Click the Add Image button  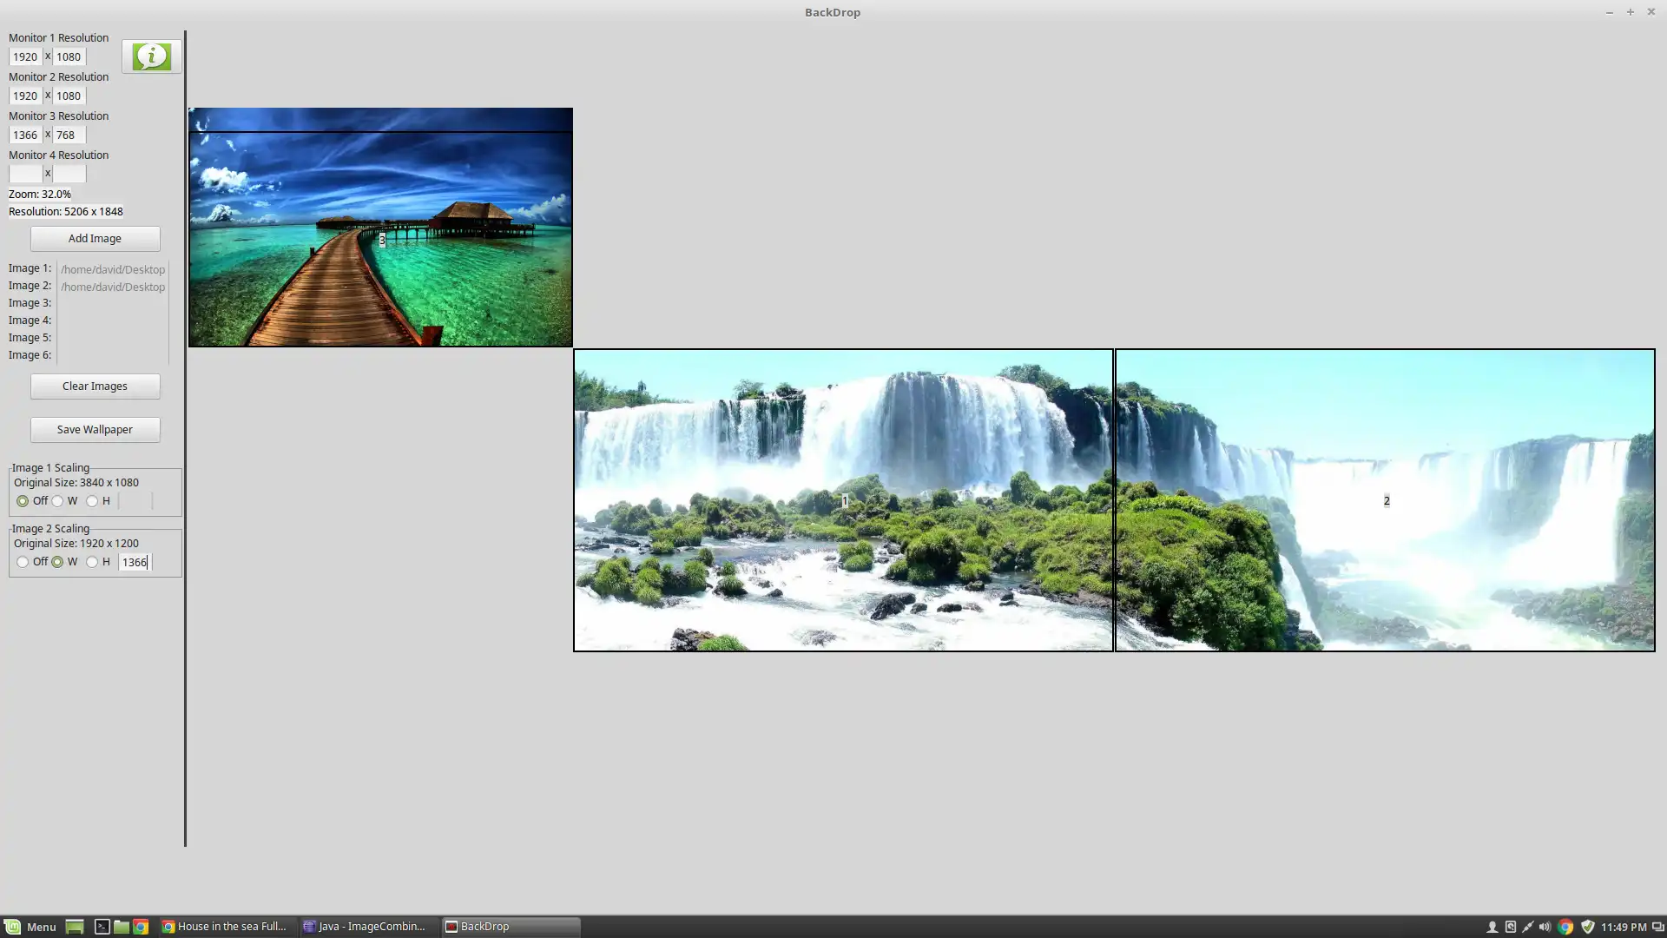[95, 239]
